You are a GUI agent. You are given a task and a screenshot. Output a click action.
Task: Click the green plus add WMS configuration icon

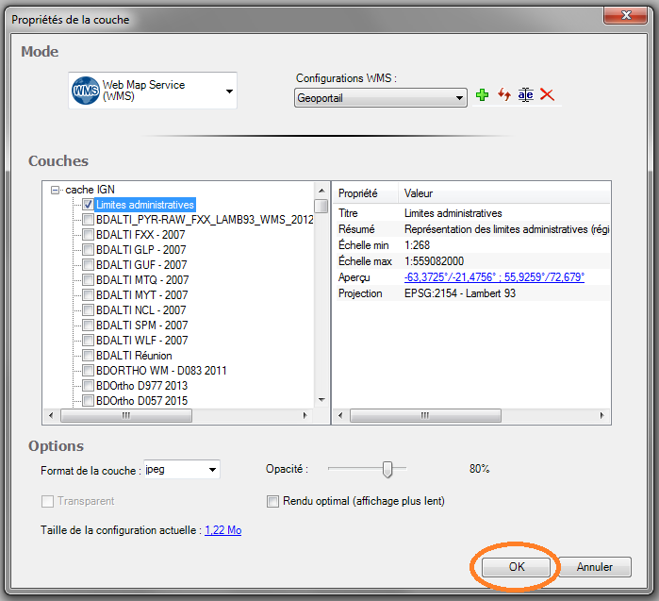tap(483, 95)
